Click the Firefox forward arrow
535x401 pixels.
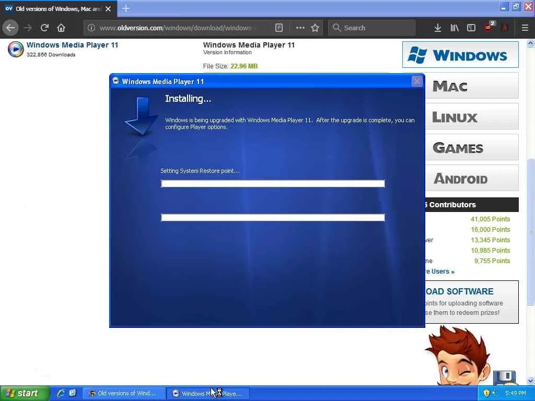click(28, 28)
